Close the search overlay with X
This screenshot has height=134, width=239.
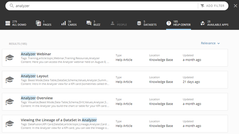[x=235, y=6]
